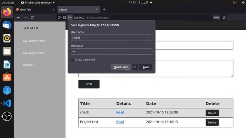246x138 pixels.
Task: Click the Don't save button
Action: coord(121,67)
